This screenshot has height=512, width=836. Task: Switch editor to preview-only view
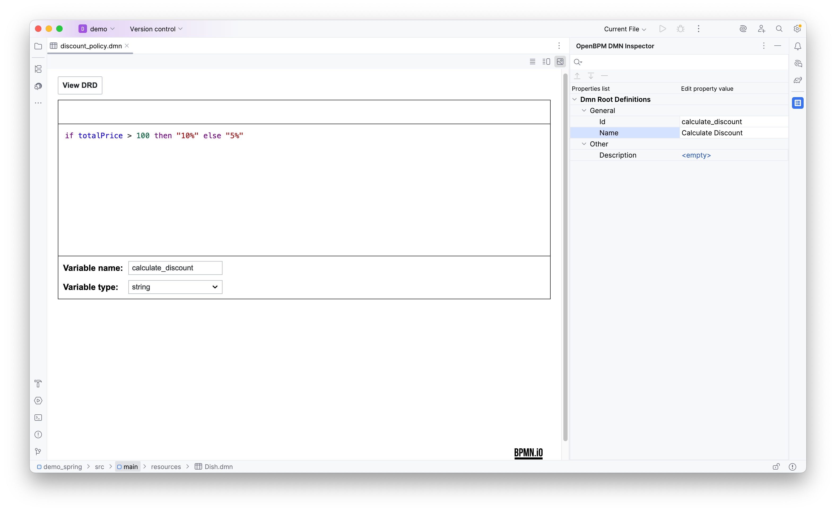[560, 62]
